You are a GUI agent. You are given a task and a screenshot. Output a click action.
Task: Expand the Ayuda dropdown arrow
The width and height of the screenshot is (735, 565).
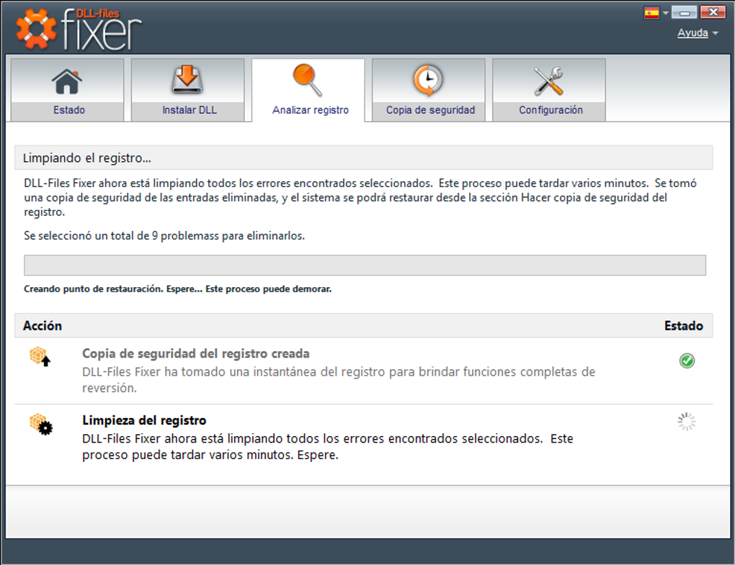pos(715,33)
